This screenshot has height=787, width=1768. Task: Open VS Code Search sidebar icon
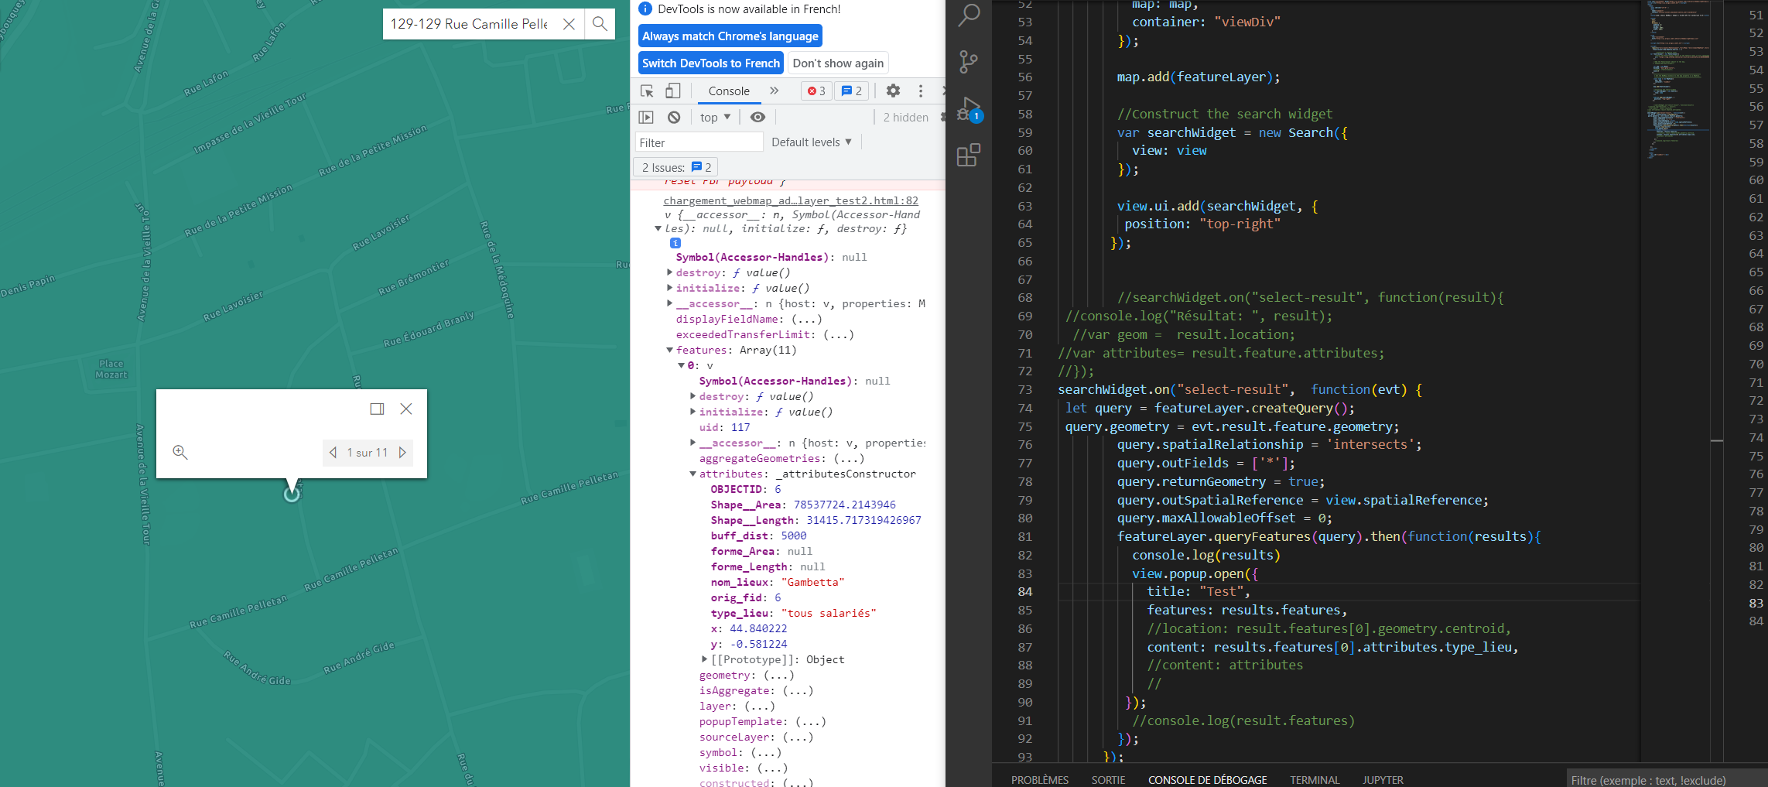969,14
